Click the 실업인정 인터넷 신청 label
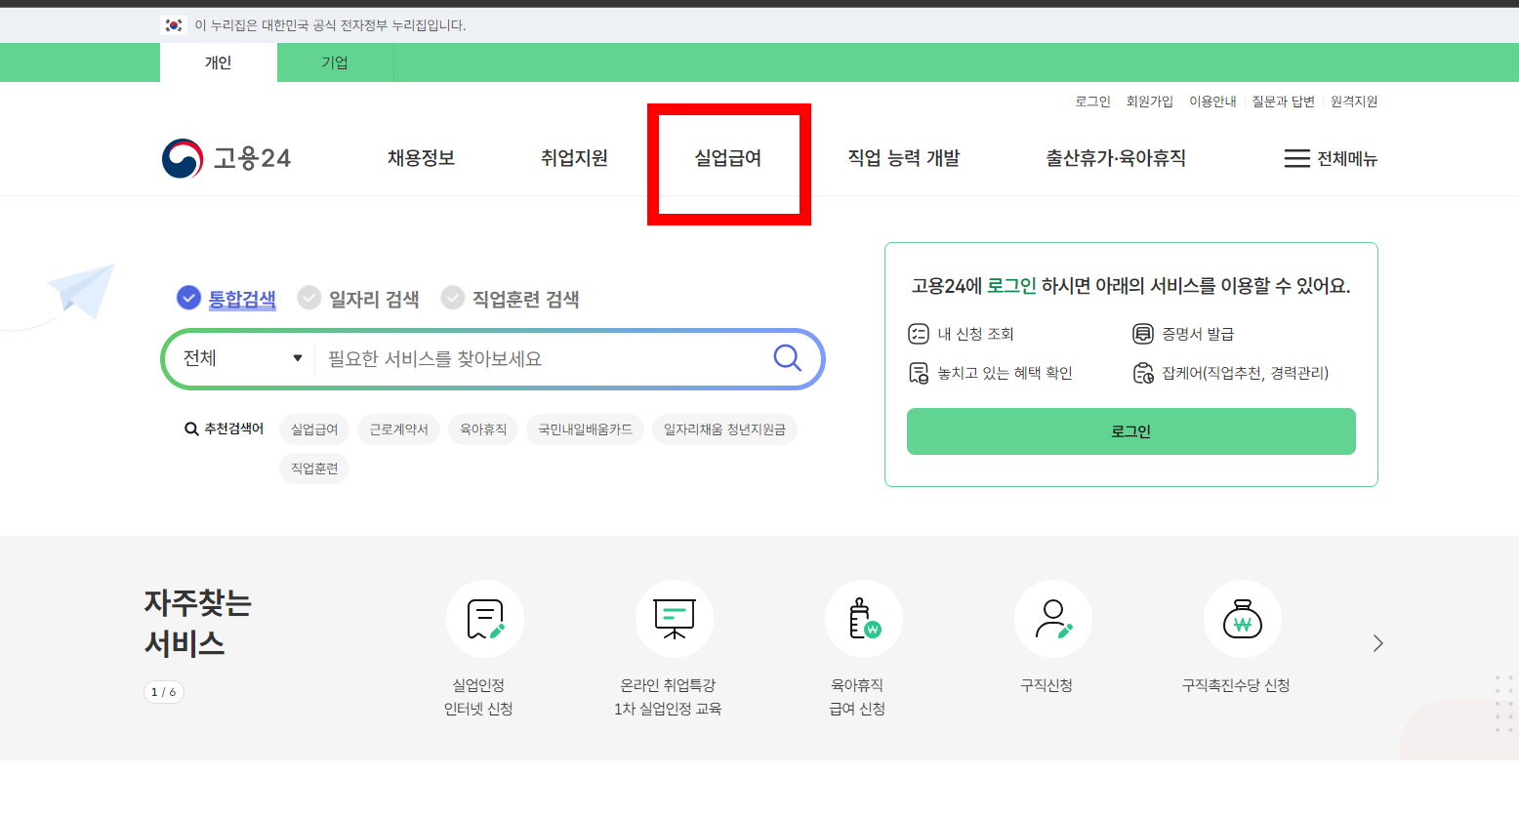This screenshot has height=816, width=1519. coord(478,697)
